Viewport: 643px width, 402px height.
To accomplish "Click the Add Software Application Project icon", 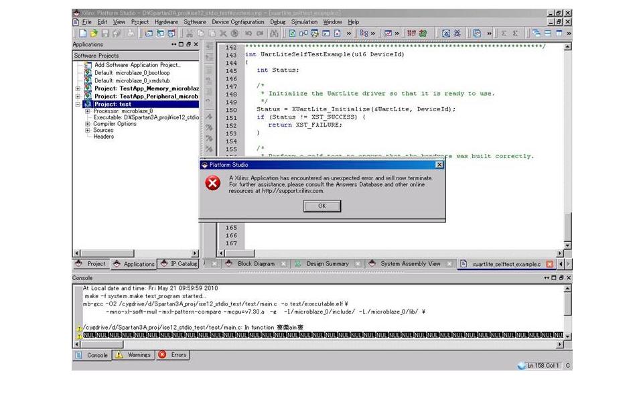I will 87,65.
